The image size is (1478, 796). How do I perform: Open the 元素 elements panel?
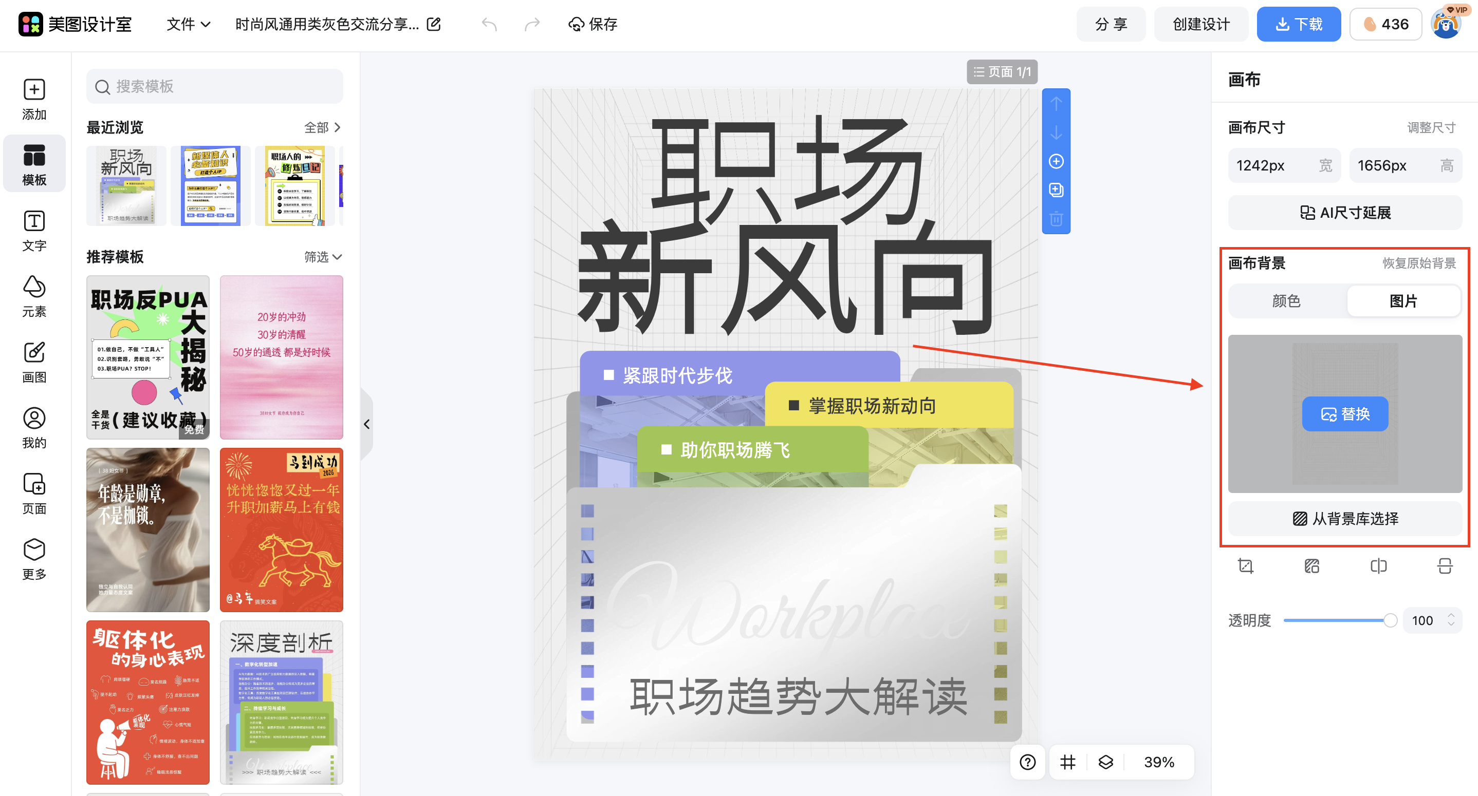(x=34, y=295)
